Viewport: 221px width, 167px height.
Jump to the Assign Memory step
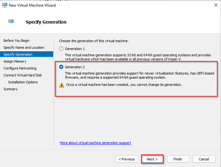click(15, 61)
